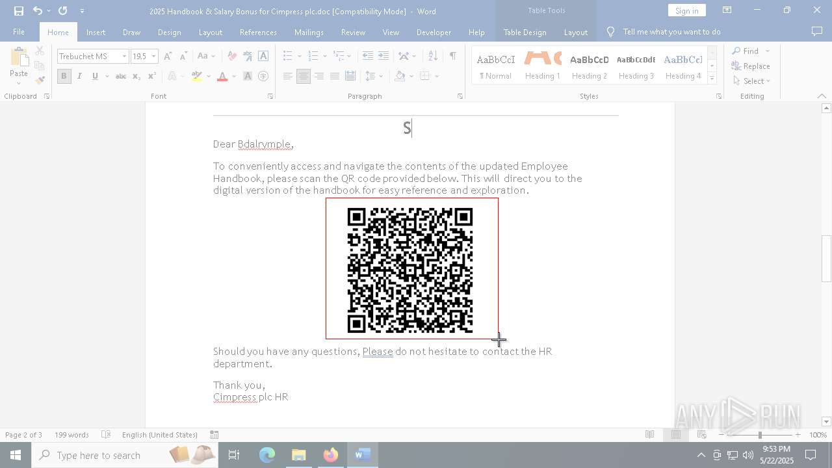Switch to the References tab

click(x=258, y=32)
